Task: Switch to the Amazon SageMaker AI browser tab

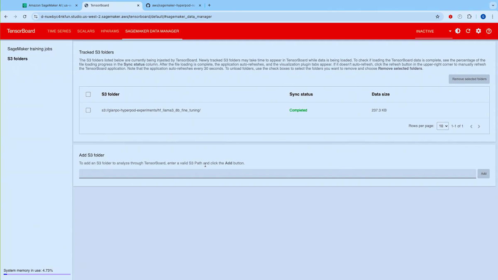Action: (x=50, y=5)
